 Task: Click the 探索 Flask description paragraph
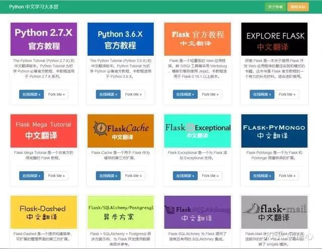click(x=274, y=68)
